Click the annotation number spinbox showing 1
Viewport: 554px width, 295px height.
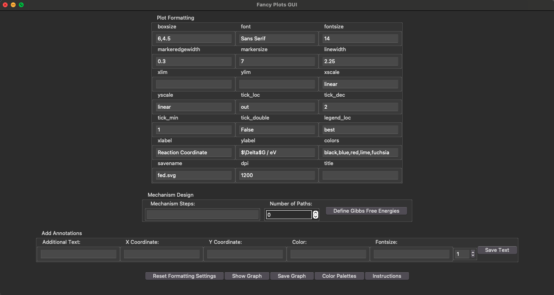[462, 254]
